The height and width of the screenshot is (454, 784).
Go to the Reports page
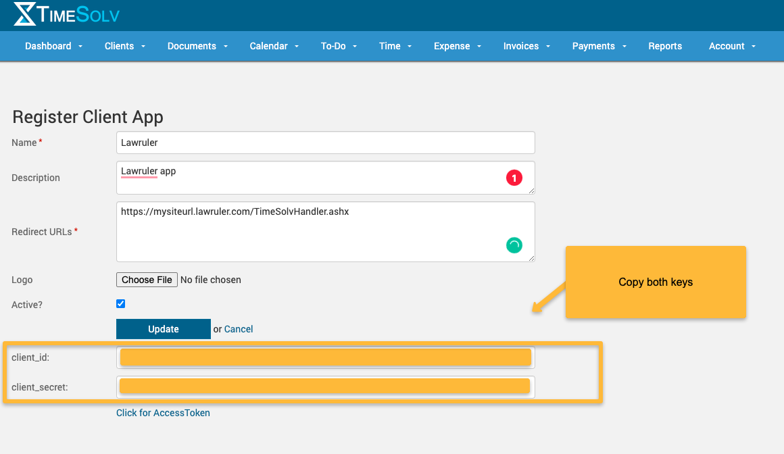(665, 46)
